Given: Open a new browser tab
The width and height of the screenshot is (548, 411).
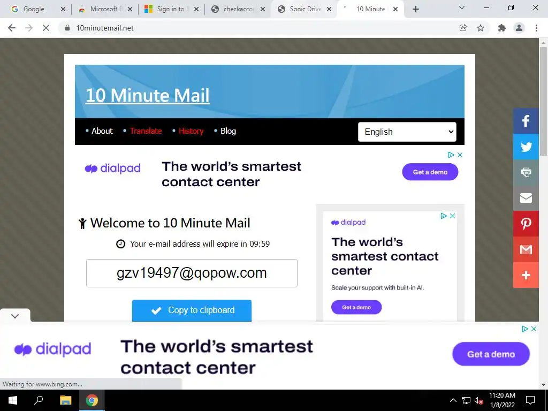Looking at the screenshot, I should 415,10.
